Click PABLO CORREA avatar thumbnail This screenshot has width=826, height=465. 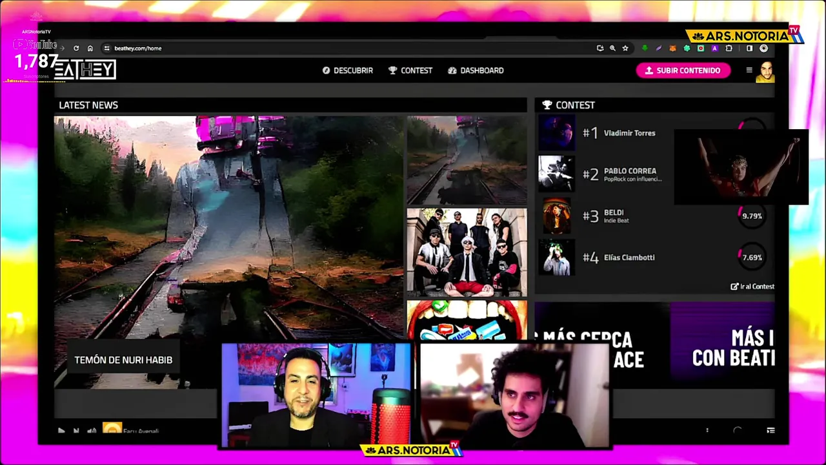556,174
